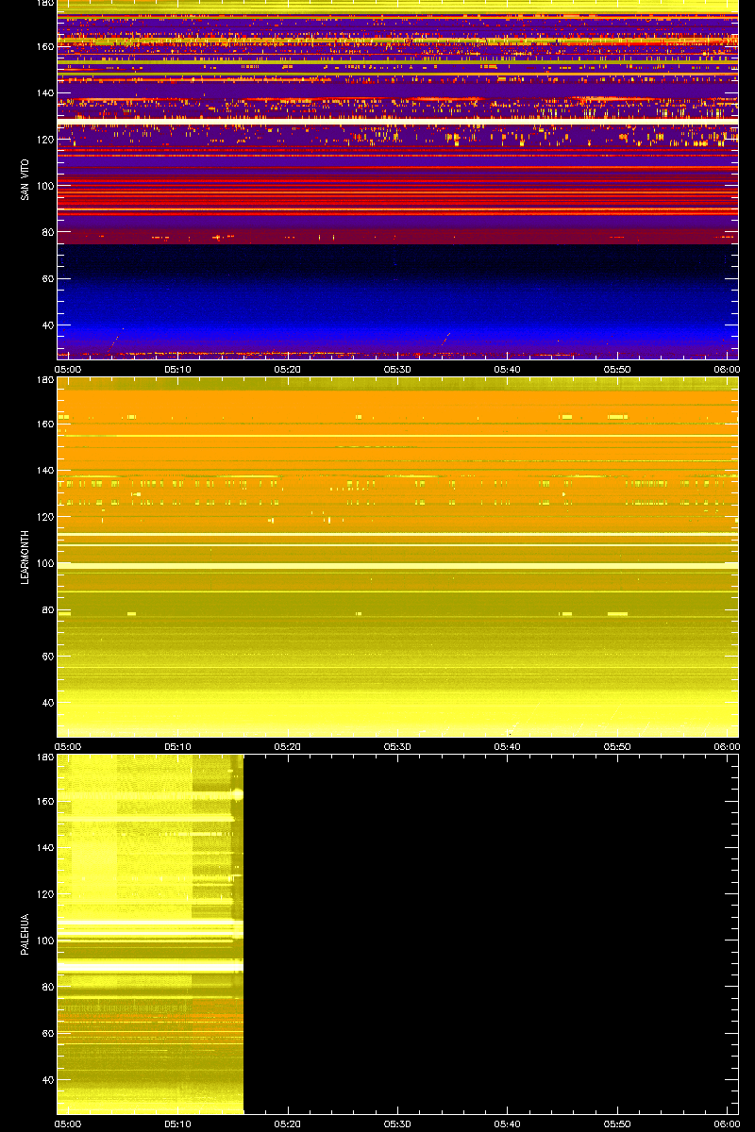Select the 05:20 tick under San Vito panel
The image size is (755, 1132).
[x=288, y=369]
